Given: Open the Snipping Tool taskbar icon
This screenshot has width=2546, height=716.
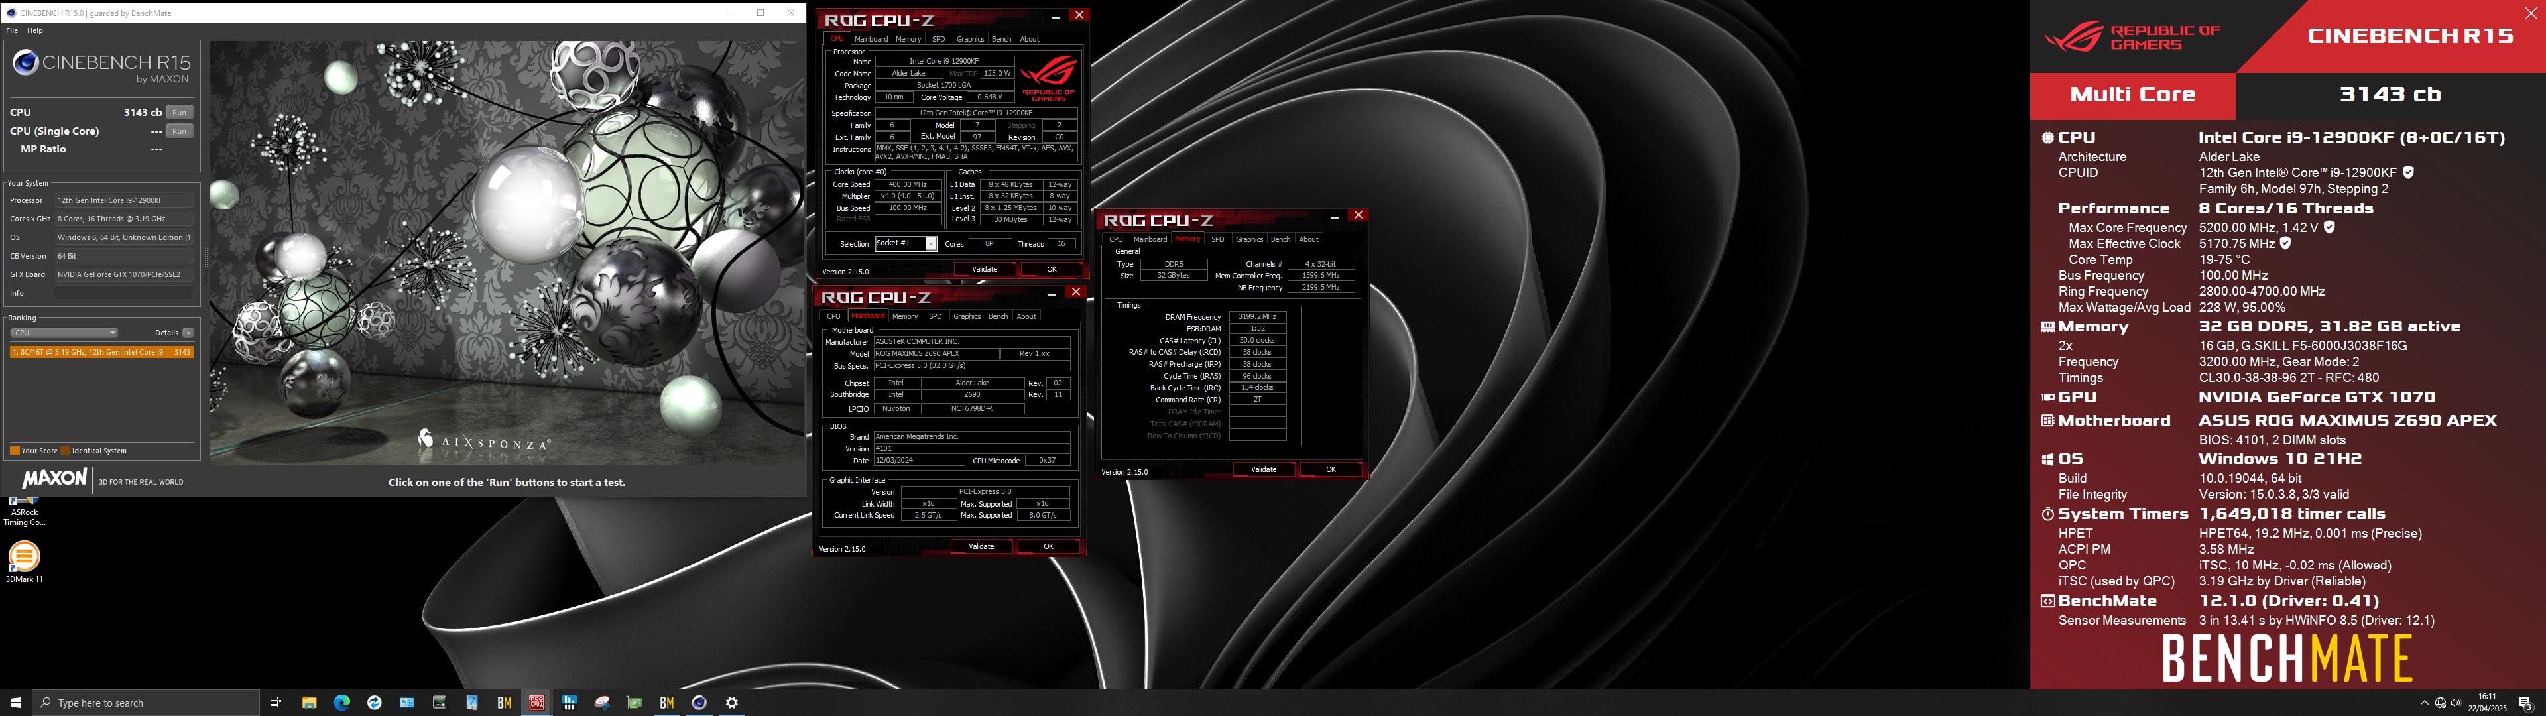Looking at the screenshot, I should (602, 703).
